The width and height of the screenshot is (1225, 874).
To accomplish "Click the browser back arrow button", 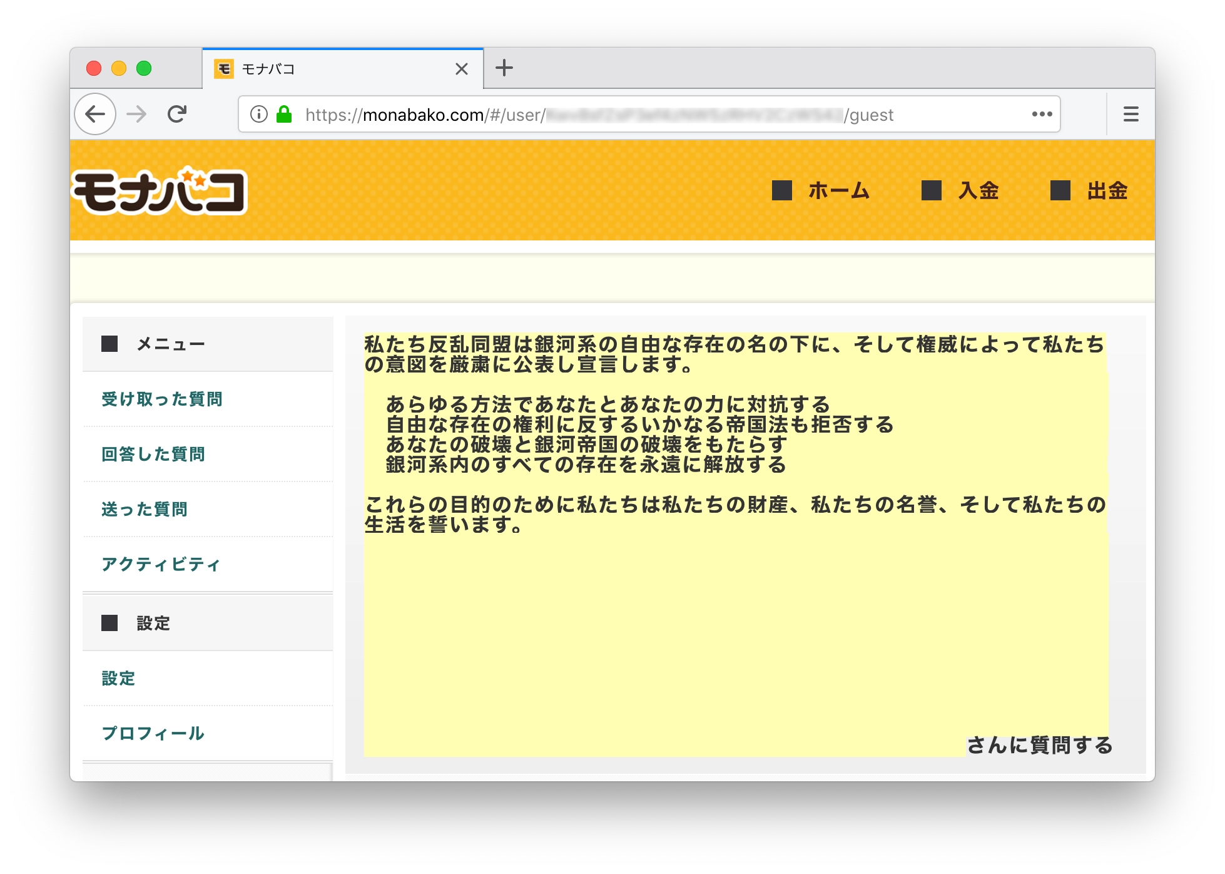I will 95,114.
